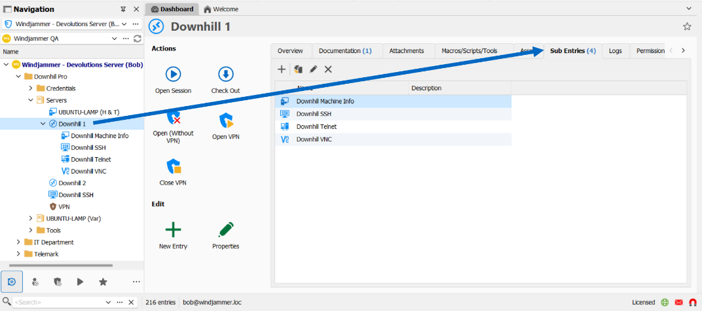Open Properties with the pencil icon
The image size is (702, 311).
point(225,229)
